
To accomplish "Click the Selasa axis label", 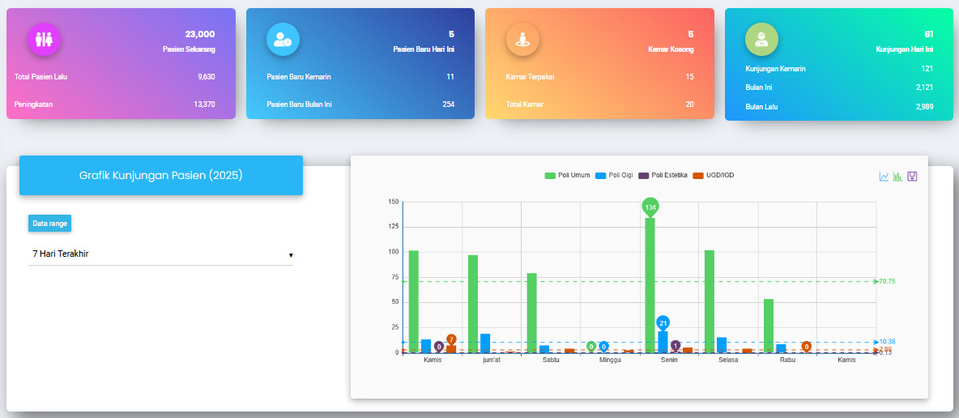I will pyautogui.click(x=728, y=360).
